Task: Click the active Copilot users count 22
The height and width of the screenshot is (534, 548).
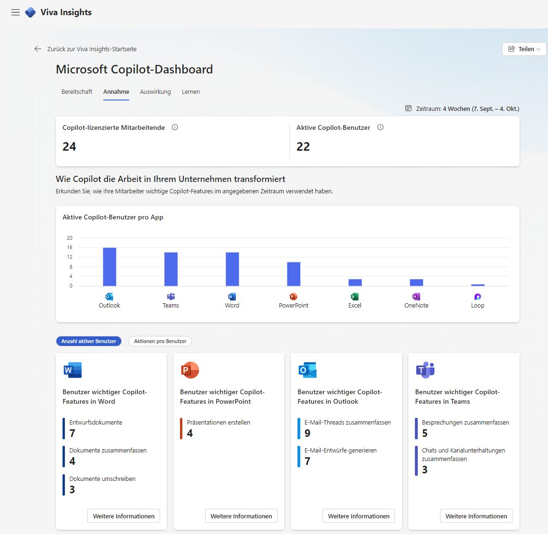Action: click(303, 146)
